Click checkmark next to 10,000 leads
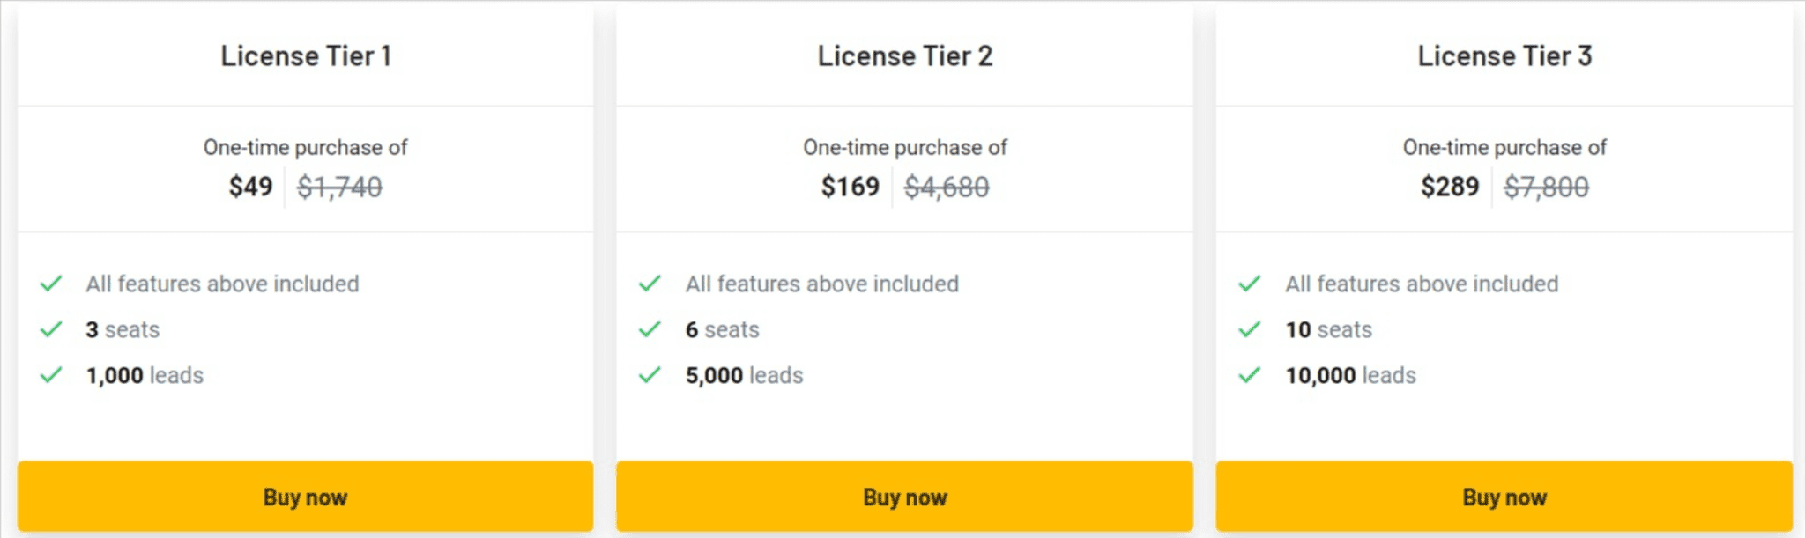 [x=1250, y=375]
